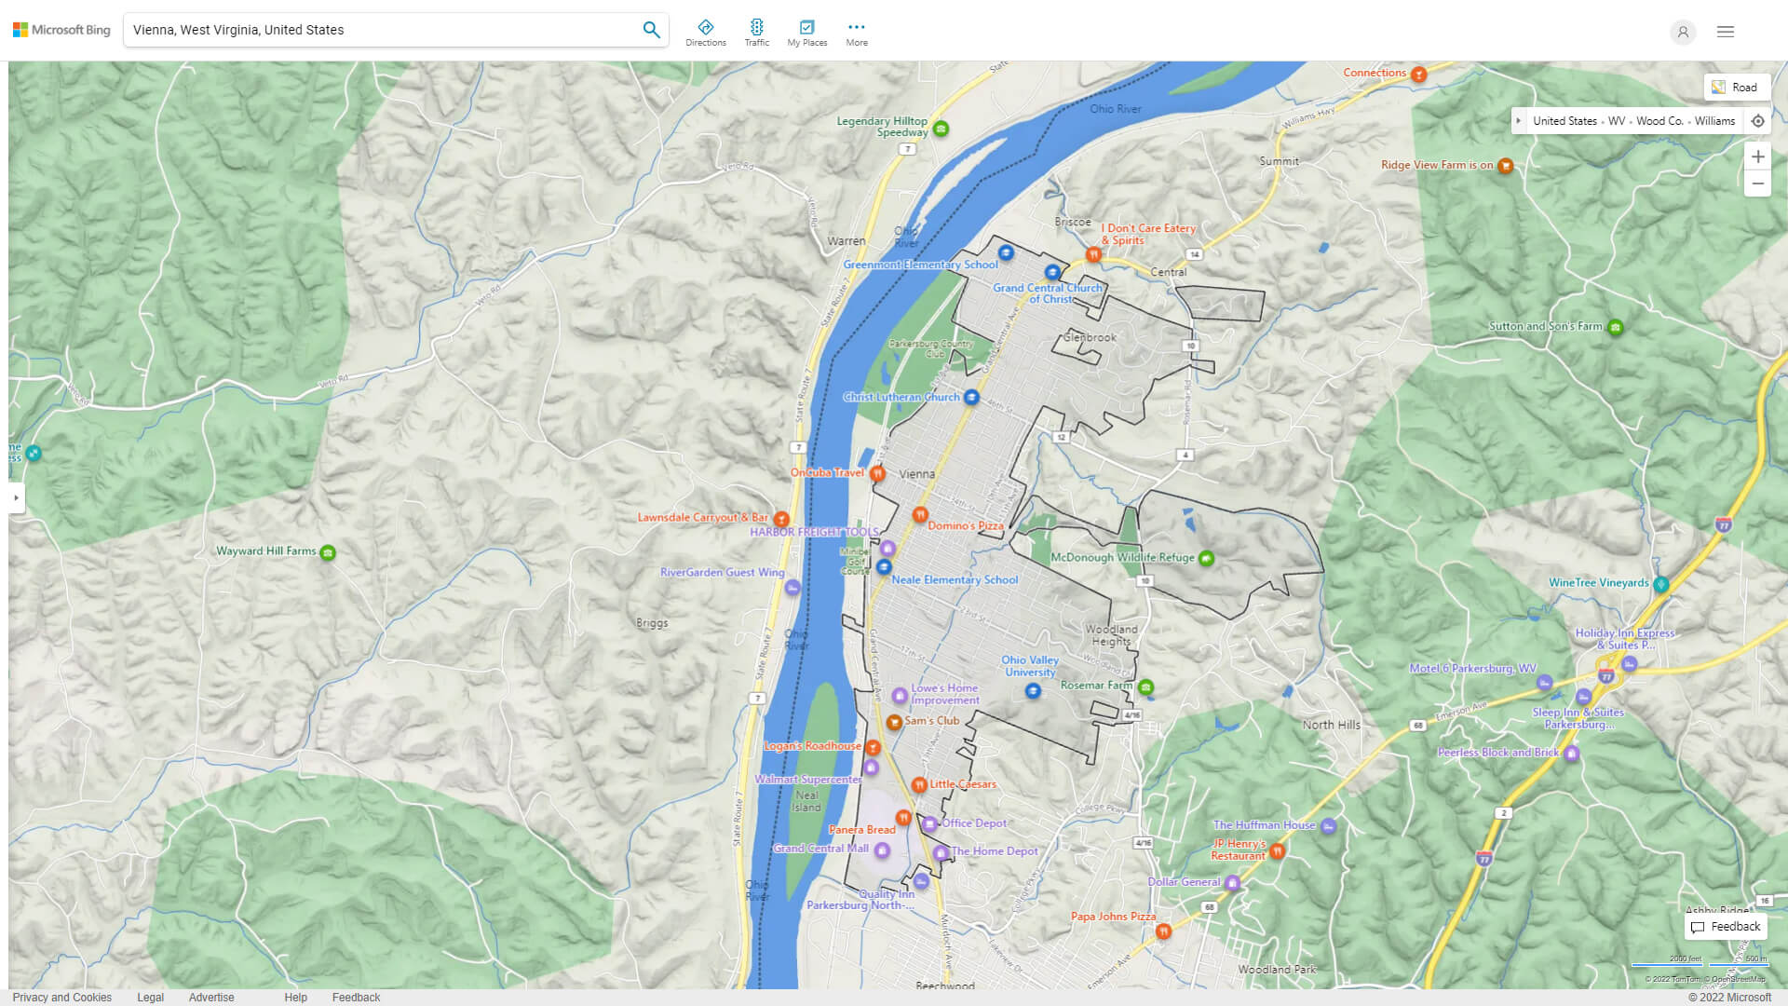Open the Privacy and Cookies link

tap(62, 997)
